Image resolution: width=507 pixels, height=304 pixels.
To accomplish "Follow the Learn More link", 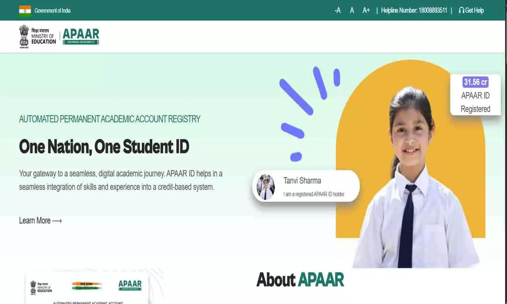I will click(40, 221).
